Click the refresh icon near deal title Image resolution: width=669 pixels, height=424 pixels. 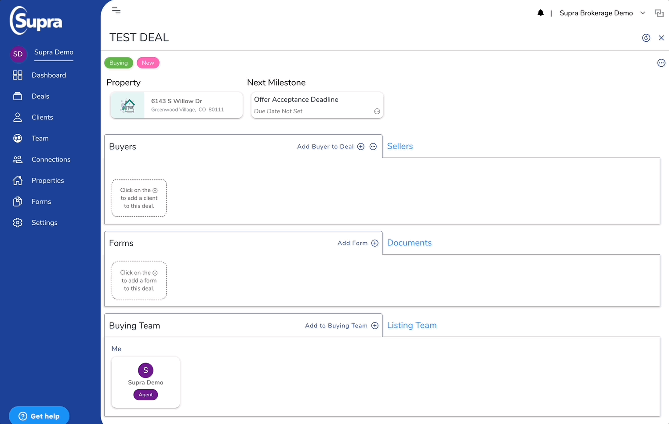click(646, 38)
